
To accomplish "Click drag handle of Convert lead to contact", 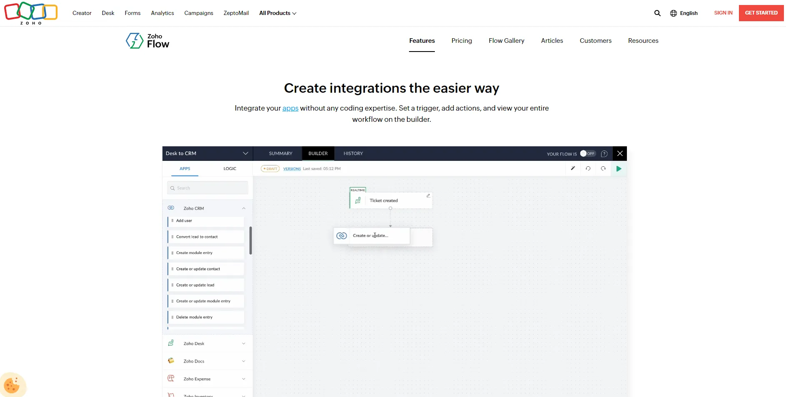I will pos(172,237).
